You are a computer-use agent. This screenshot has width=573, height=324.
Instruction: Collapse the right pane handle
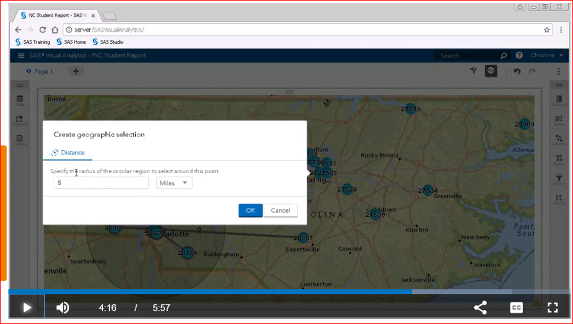coord(559,85)
